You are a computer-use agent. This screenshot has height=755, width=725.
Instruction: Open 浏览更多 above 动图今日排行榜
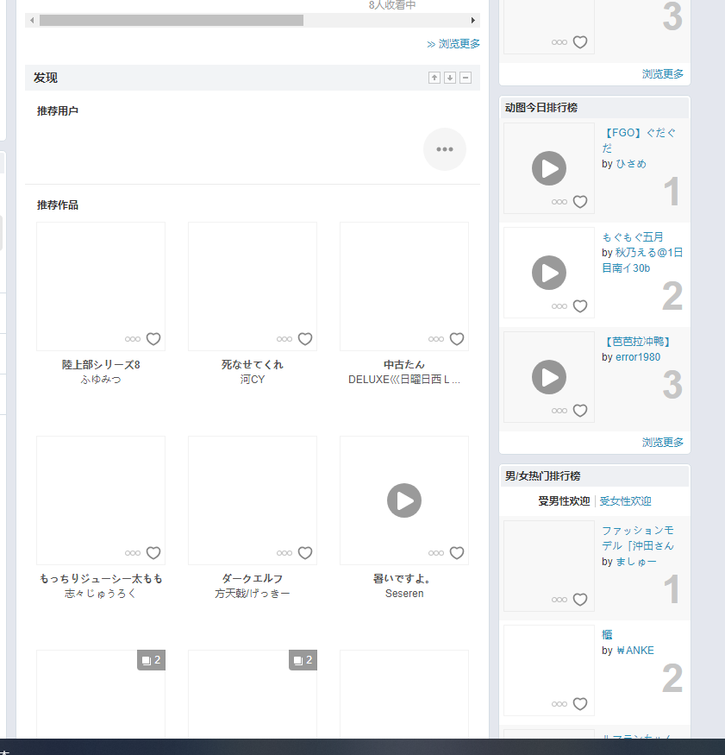(x=662, y=74)
